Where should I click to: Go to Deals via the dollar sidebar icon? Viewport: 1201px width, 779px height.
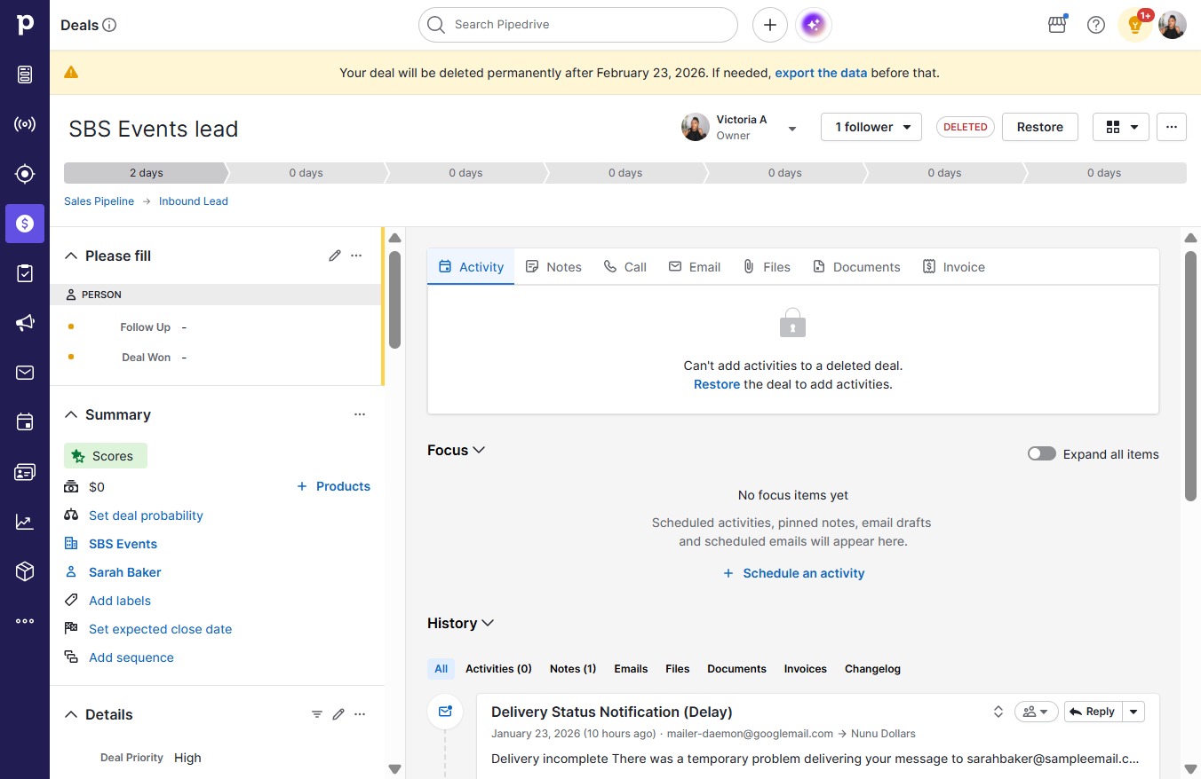25,224
